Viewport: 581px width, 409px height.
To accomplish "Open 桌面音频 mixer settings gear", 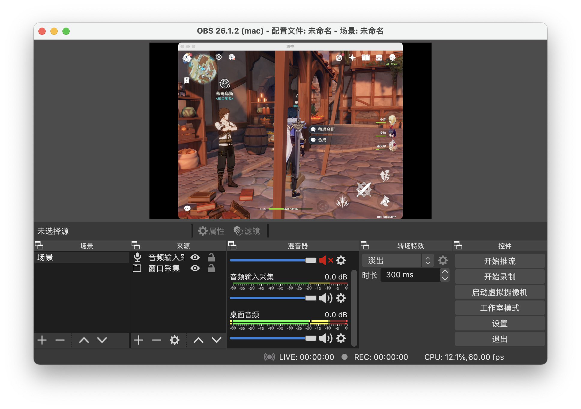I will coord(341,338).
